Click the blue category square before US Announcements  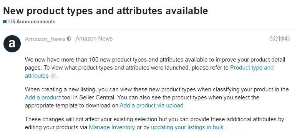tap(5, 22)
